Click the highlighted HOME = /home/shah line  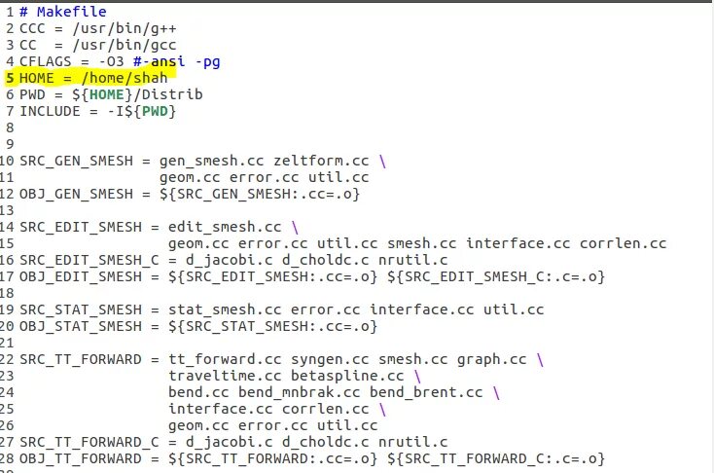[93, 78]
